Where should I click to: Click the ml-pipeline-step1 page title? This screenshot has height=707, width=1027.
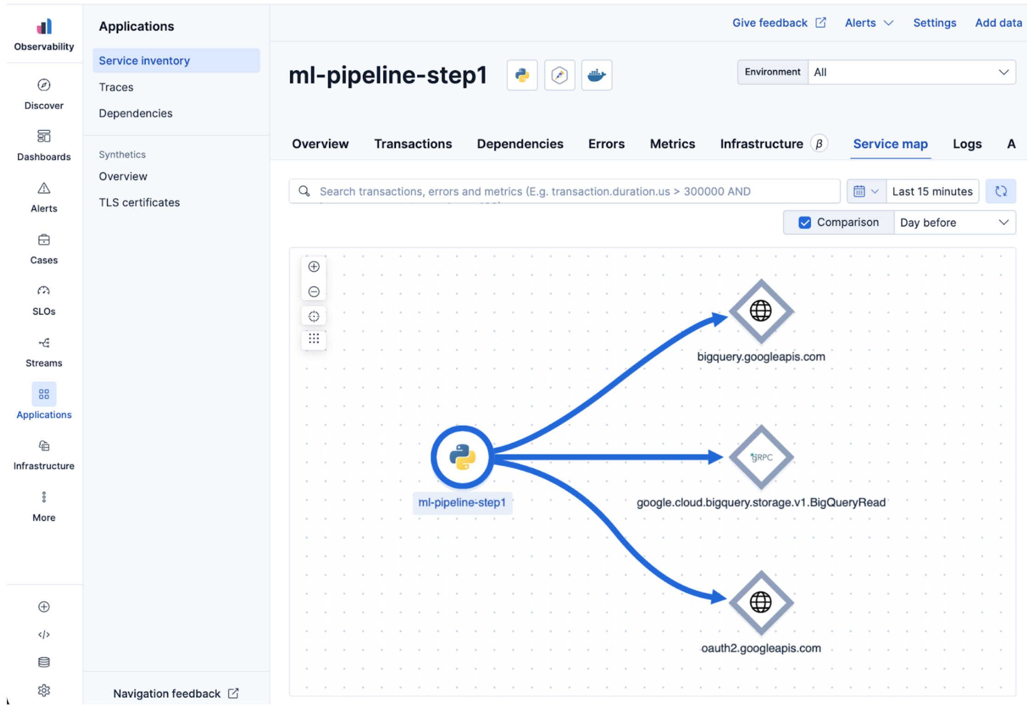(388, 75)
